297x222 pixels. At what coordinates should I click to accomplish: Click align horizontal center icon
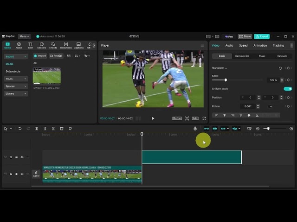(x=225, y=115)
